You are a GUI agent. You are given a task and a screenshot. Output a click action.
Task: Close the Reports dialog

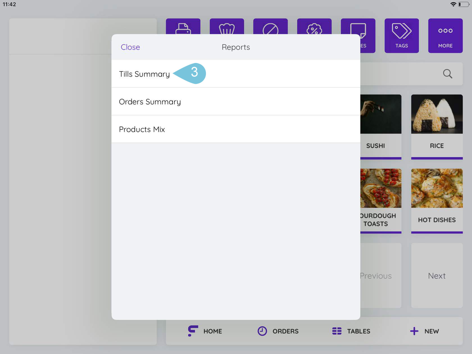pos(130,47)
